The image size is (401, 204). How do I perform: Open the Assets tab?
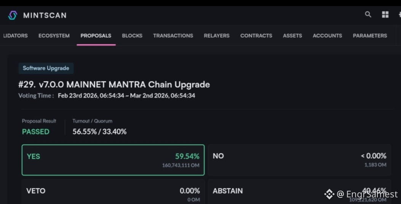tap(292, 36)
